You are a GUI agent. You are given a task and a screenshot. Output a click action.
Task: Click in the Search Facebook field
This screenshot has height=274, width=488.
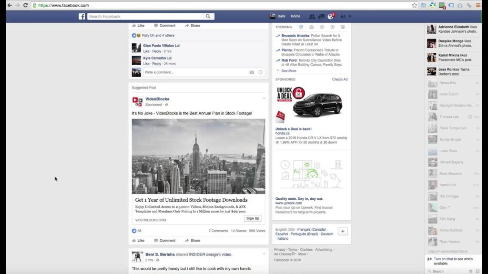tap(145, 17)
